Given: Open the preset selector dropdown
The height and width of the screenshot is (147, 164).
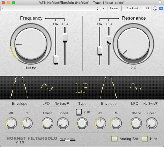Looking at the screenshot, I should point(50,8).
